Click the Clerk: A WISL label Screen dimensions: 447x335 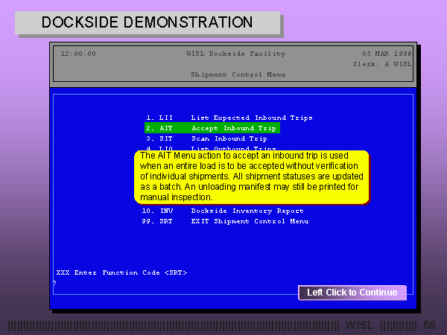click(381, 64)
